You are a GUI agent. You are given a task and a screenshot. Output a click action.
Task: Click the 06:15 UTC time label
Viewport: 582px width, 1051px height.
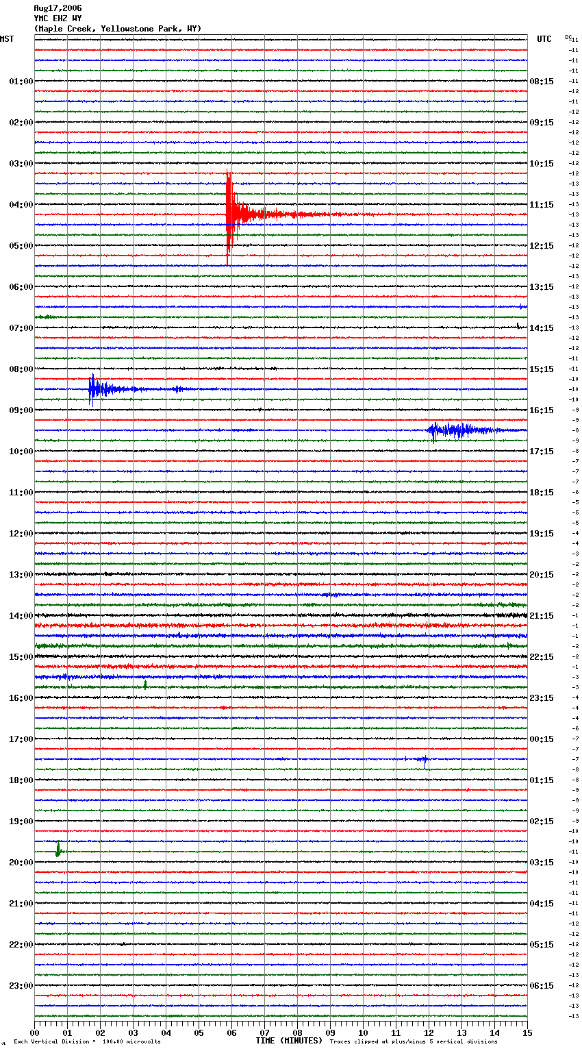tap(542, 986)
